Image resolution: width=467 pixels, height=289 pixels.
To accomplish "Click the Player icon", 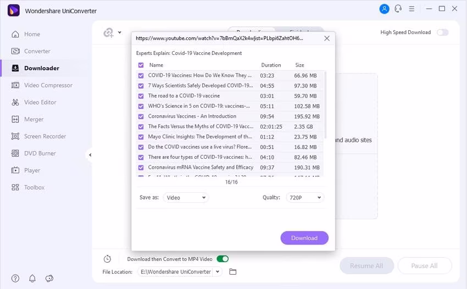I will pyautogui.click(x=15, y=170).
